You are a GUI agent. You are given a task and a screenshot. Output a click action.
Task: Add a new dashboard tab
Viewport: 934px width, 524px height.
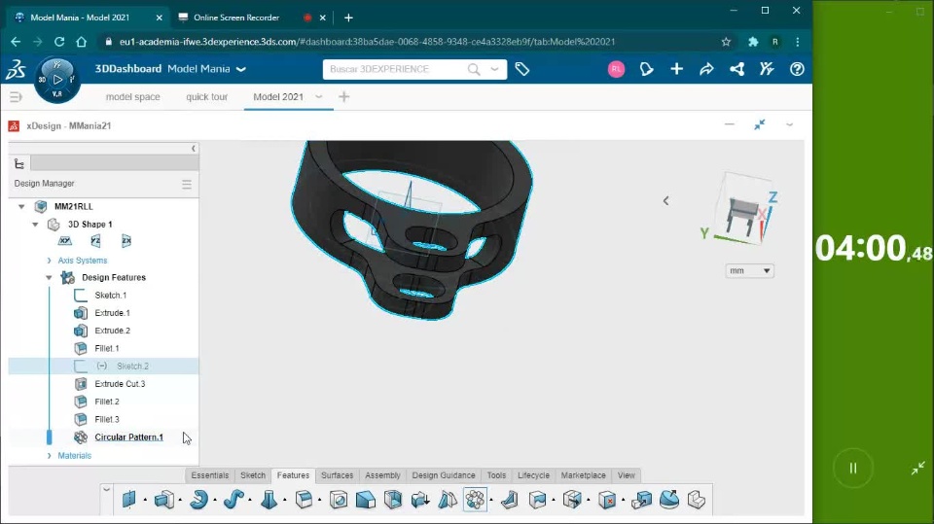click(343, 97)
